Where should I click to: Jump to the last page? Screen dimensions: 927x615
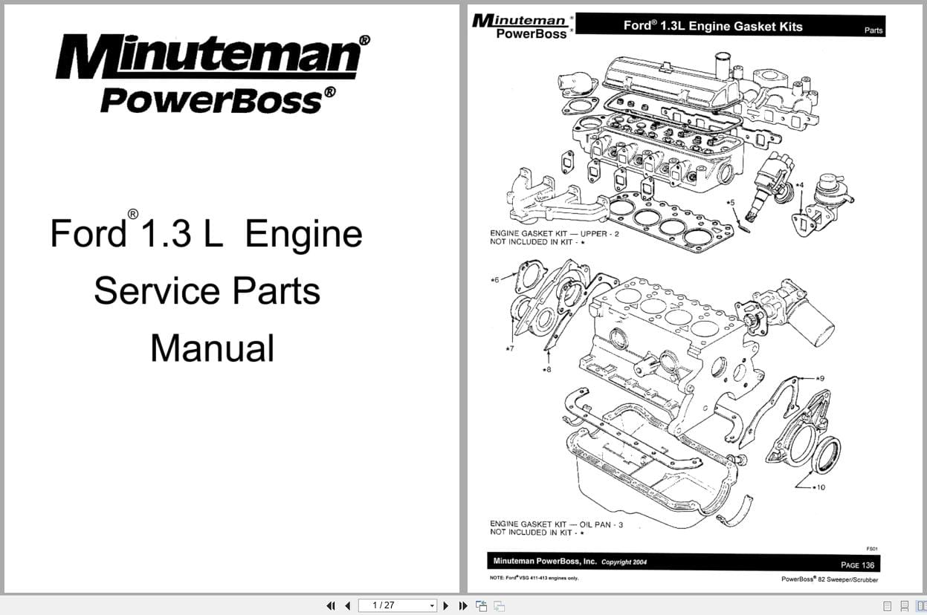pos(462,605)
